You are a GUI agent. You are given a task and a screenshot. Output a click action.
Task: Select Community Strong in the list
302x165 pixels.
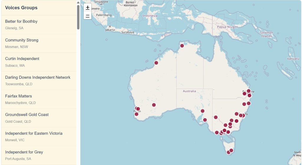(39, 43)
